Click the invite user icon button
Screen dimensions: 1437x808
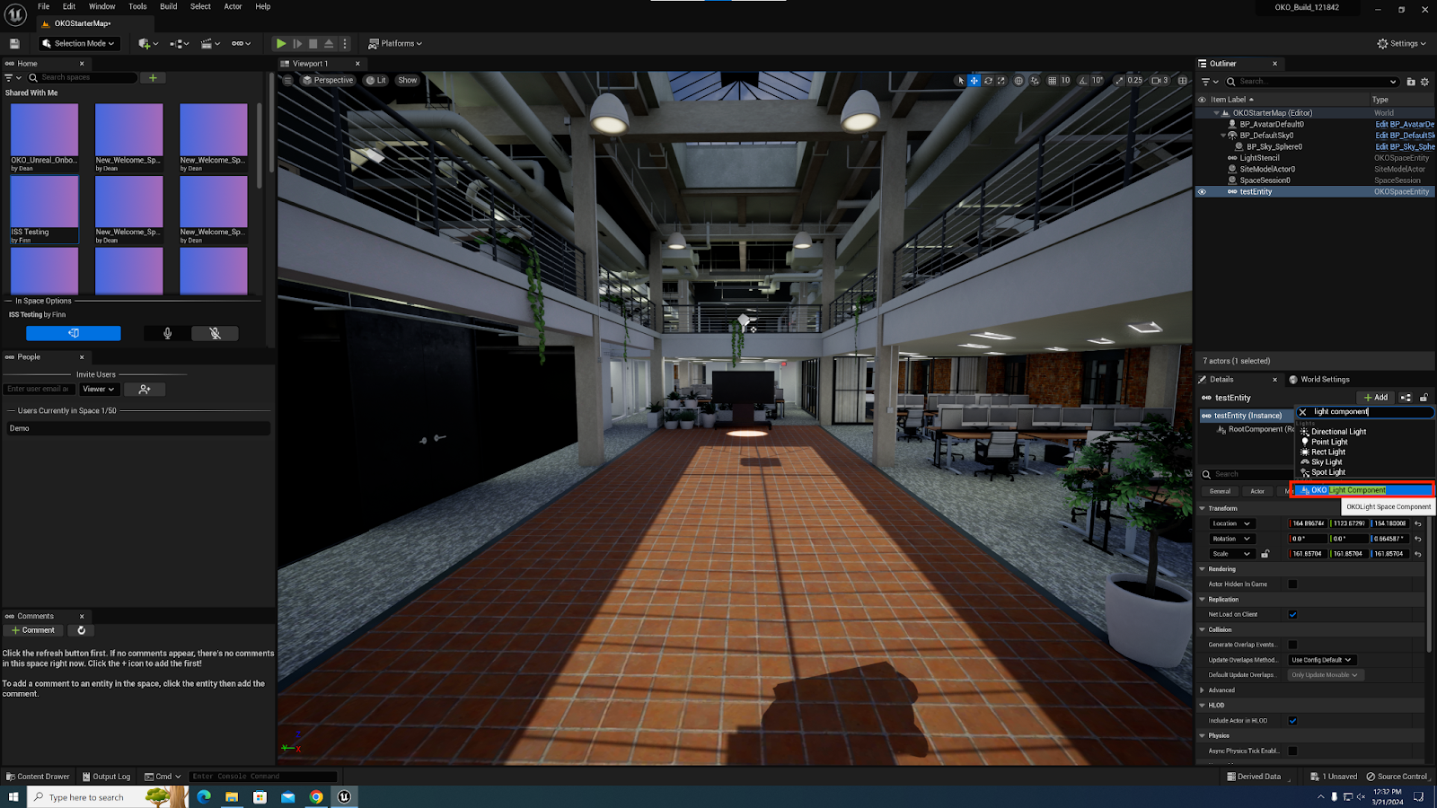145,389
